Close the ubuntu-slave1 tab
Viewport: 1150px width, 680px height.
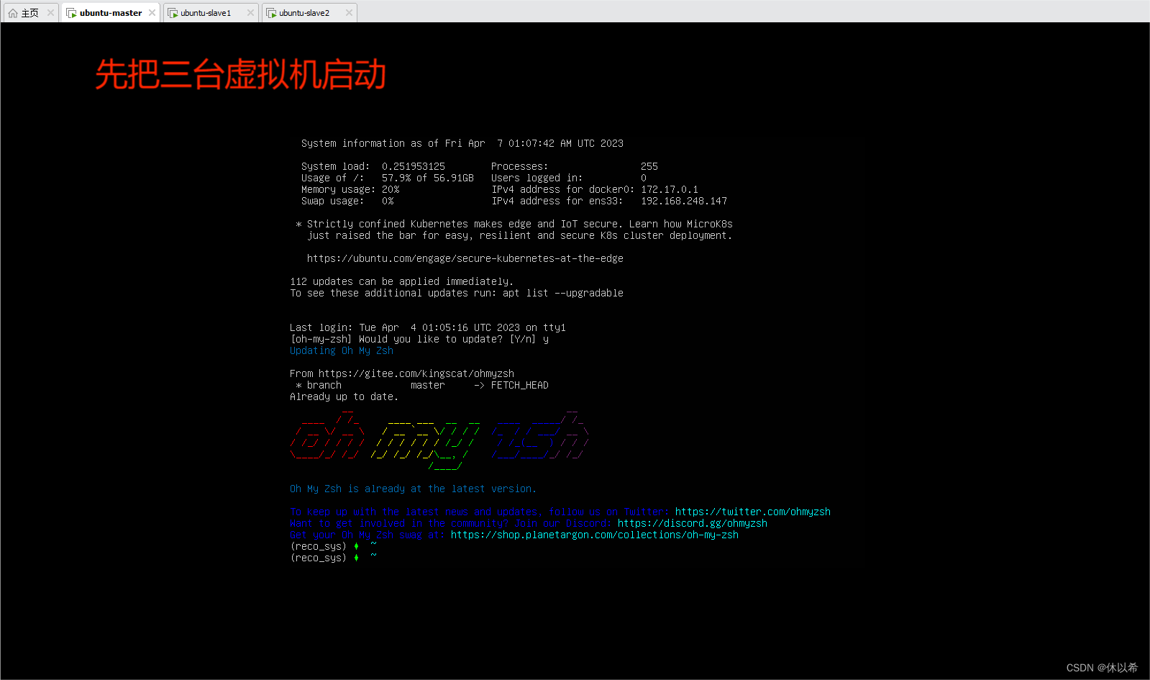250,13
